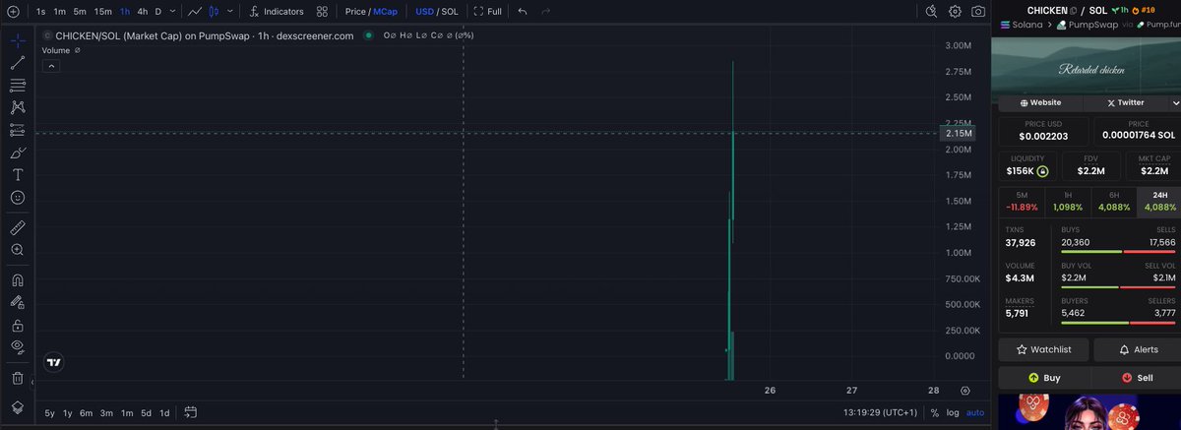
Task: Switch chart denomination to SOL
Action: click(449, 11)
